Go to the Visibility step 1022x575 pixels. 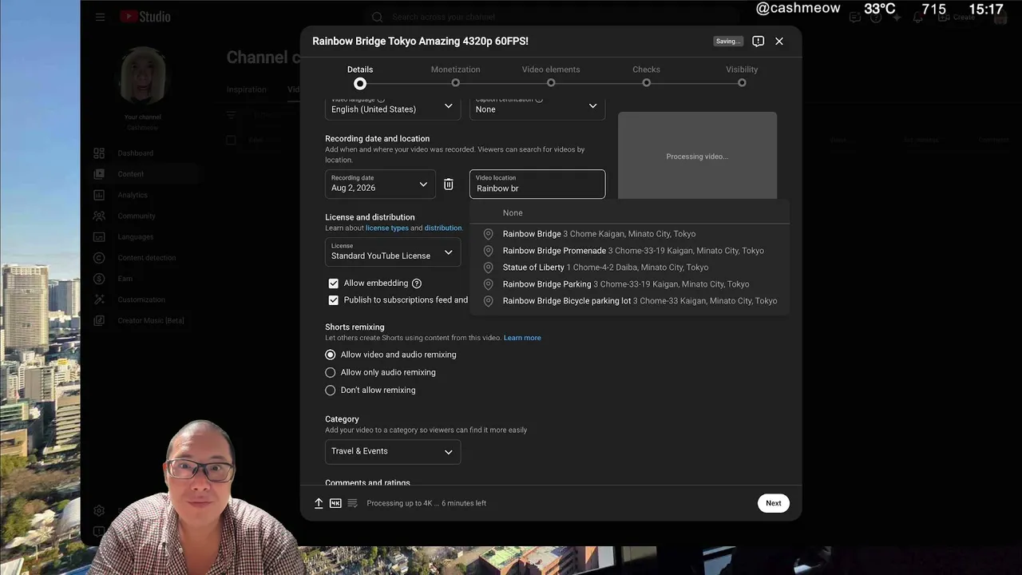(742, 75)
